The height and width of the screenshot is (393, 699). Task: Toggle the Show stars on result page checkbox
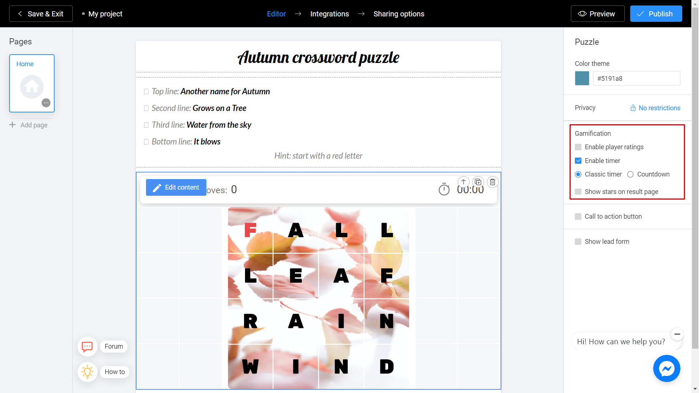(578, 191)
